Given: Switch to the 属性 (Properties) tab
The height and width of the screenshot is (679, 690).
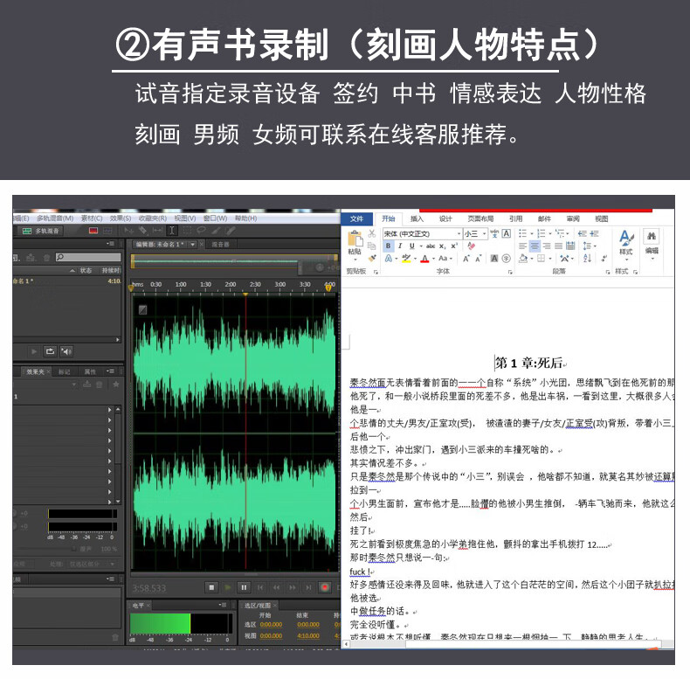Looking at the screenshot, I should pos(90,371).
